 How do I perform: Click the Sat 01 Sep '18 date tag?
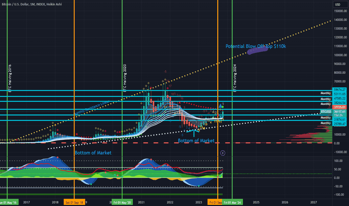coord(75,202)
